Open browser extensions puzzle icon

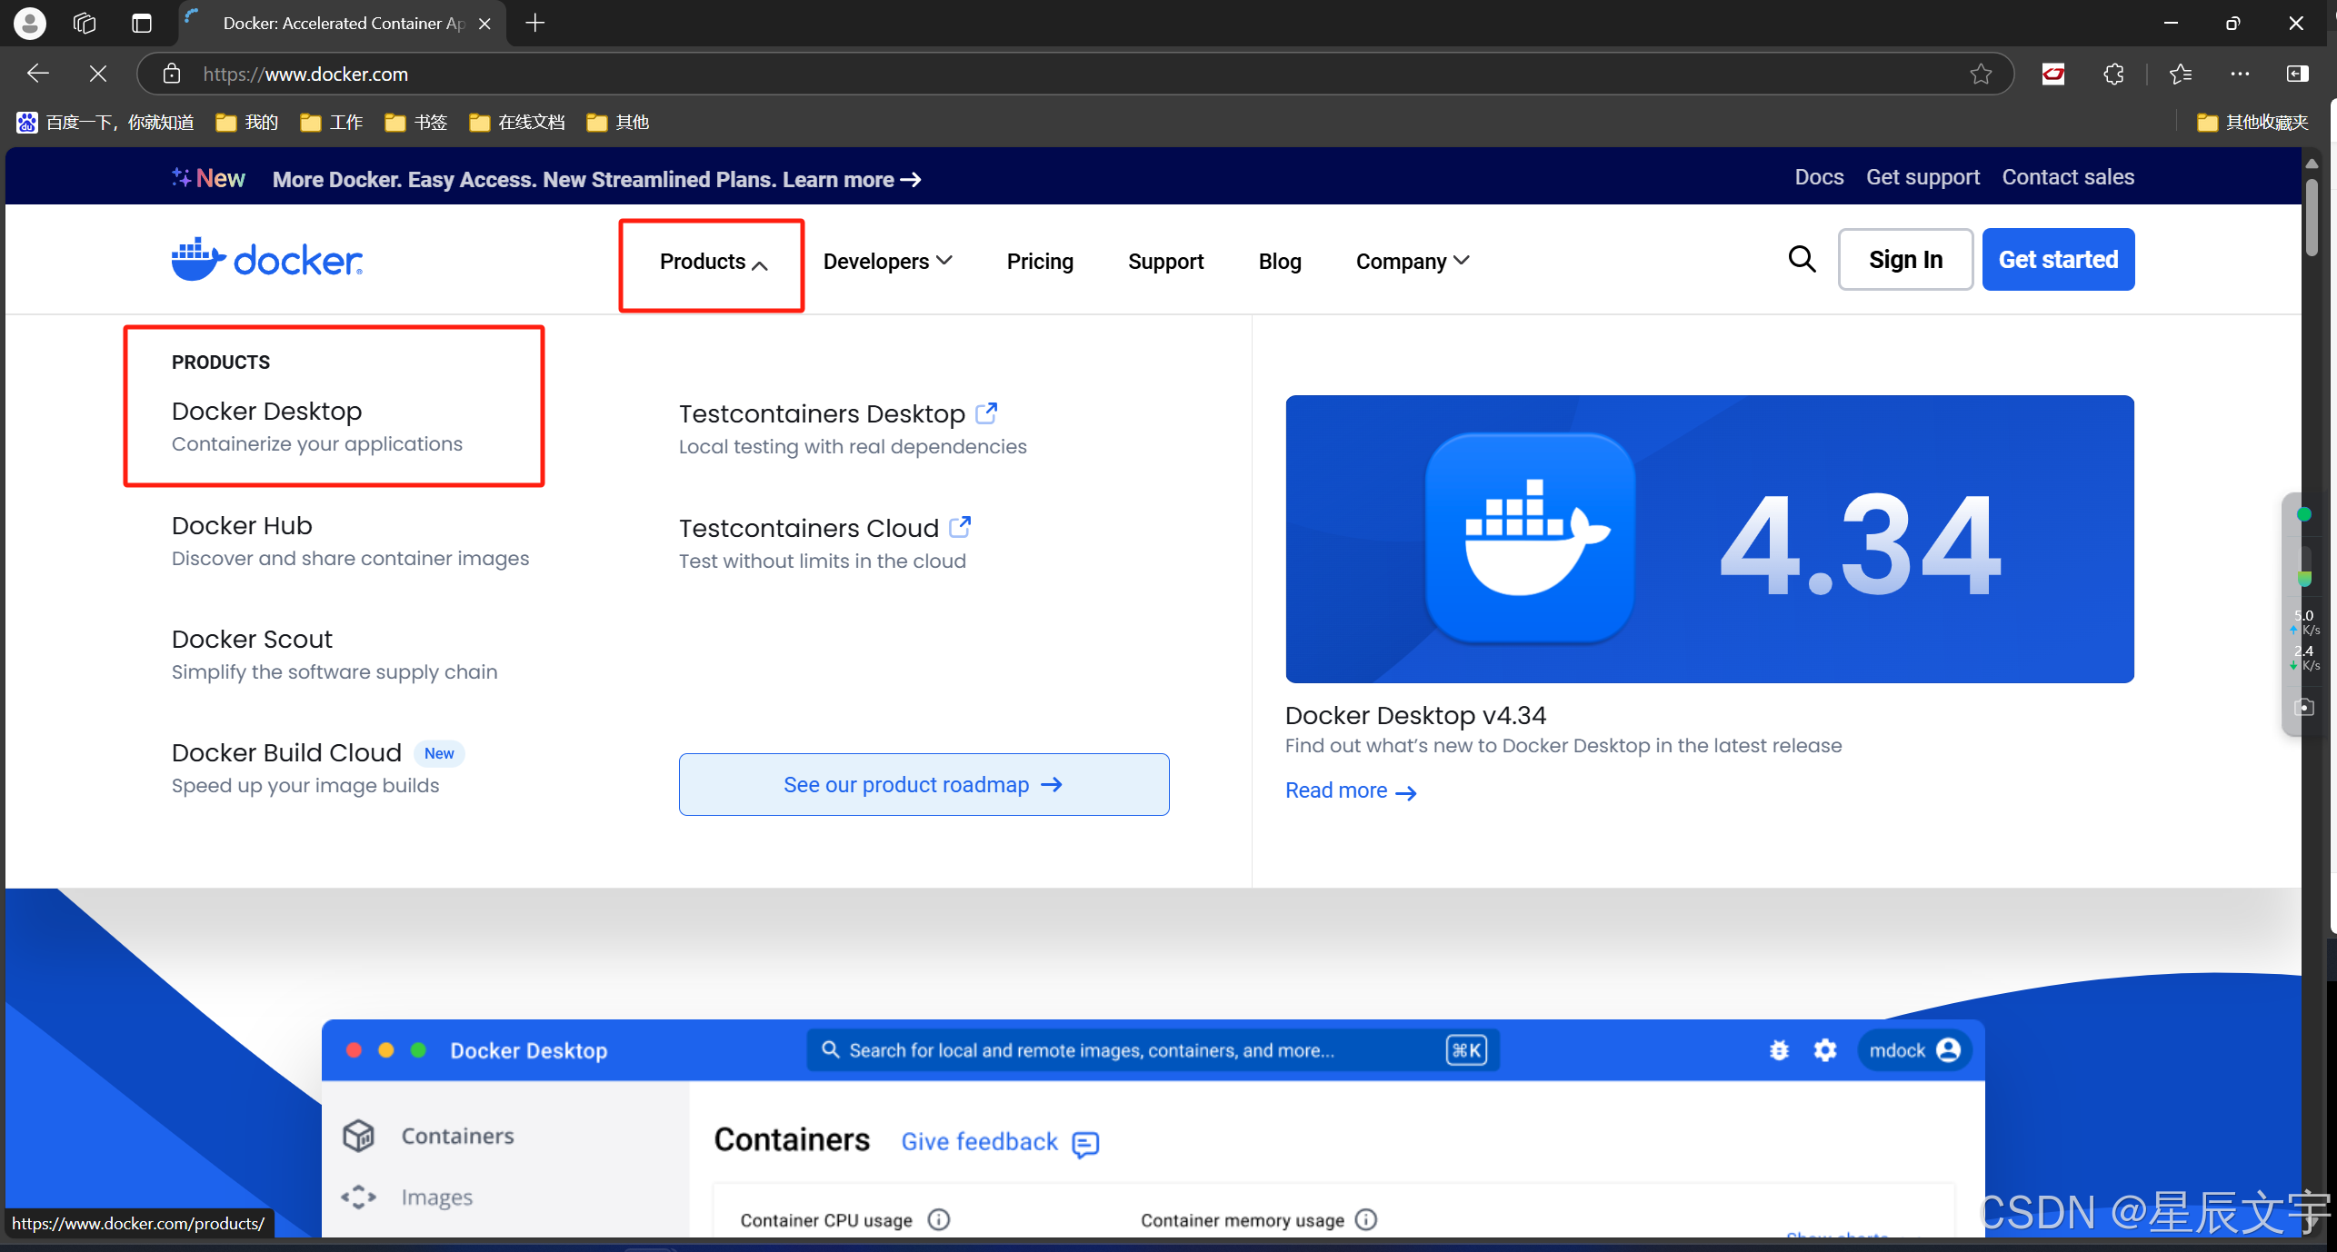point(2113,75)
